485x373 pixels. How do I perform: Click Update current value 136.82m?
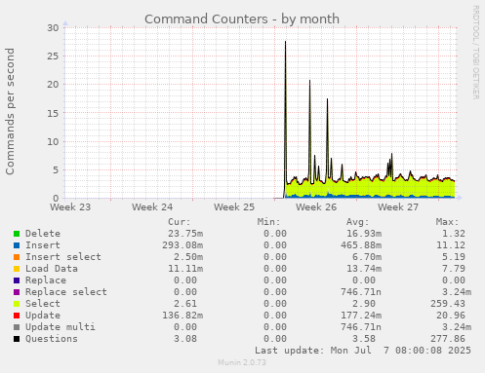(182, 316)
